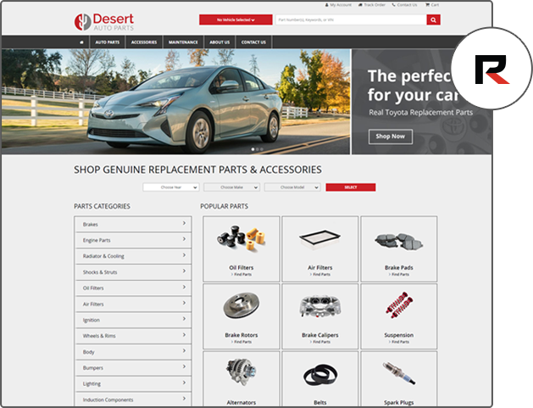The image size is (533, 408).
Task: Open the Choose Year dropdown
Action: point(170,187)
